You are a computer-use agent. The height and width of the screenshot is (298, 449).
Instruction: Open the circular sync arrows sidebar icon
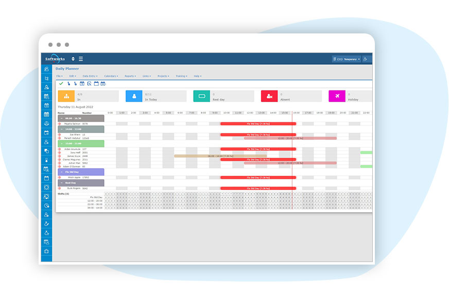click(x=46, y=197)
